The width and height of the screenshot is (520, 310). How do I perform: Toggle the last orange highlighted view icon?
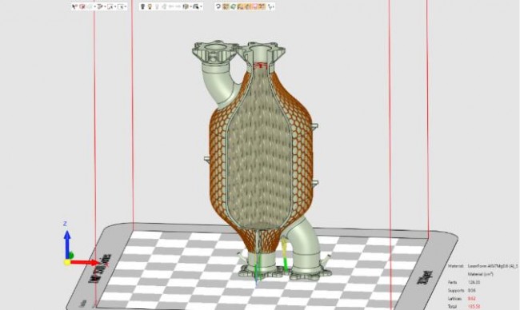tap(262, 6)
